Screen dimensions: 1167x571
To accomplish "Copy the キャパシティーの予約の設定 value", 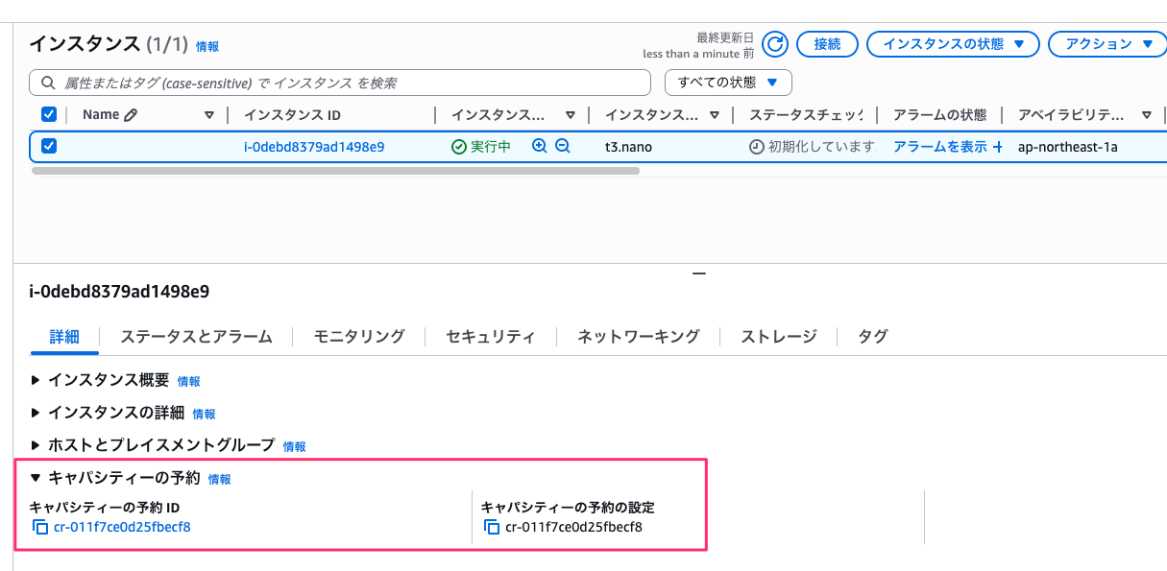I will pyautogui.click(x=492, y=527).
